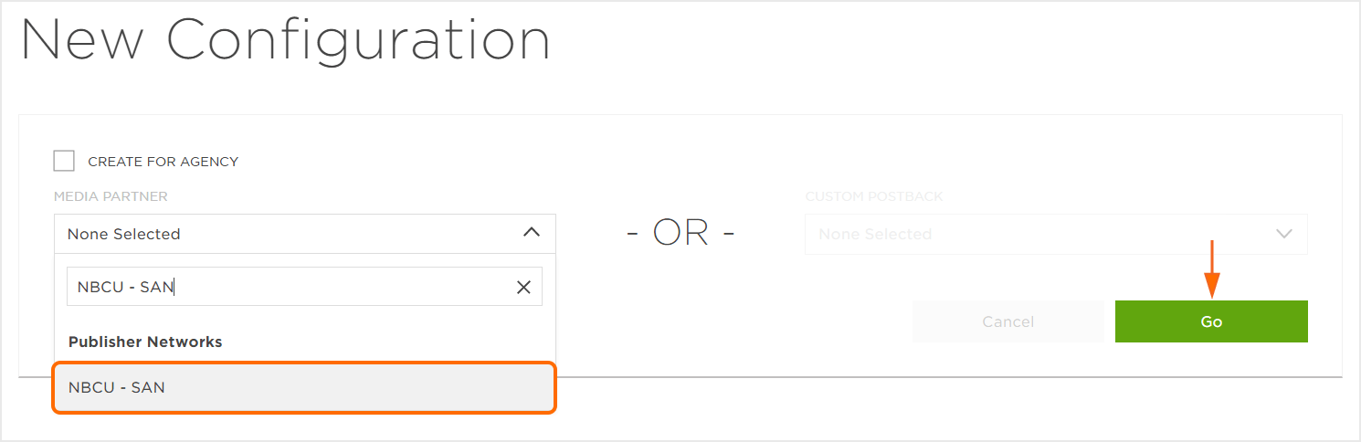Click the orange outline around NBCU - SAN
Image resolution: width=1361 pixels, height=442 pixels.
[304, 388]
